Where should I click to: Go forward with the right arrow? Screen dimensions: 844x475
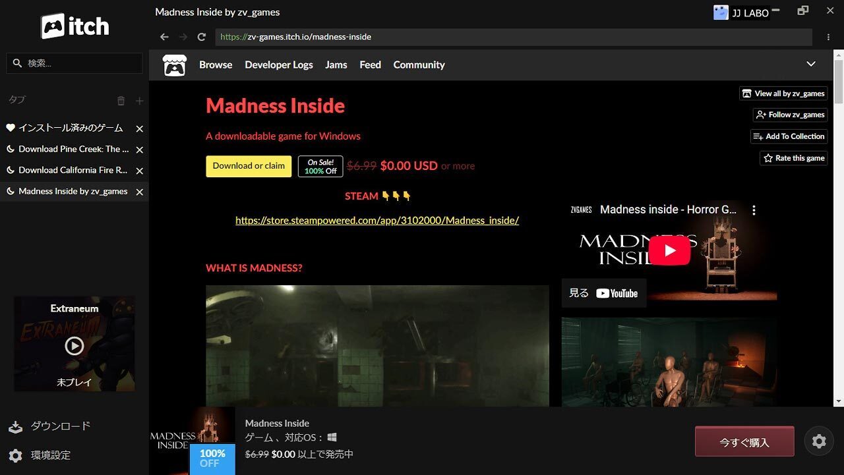[x=183, y=37]
